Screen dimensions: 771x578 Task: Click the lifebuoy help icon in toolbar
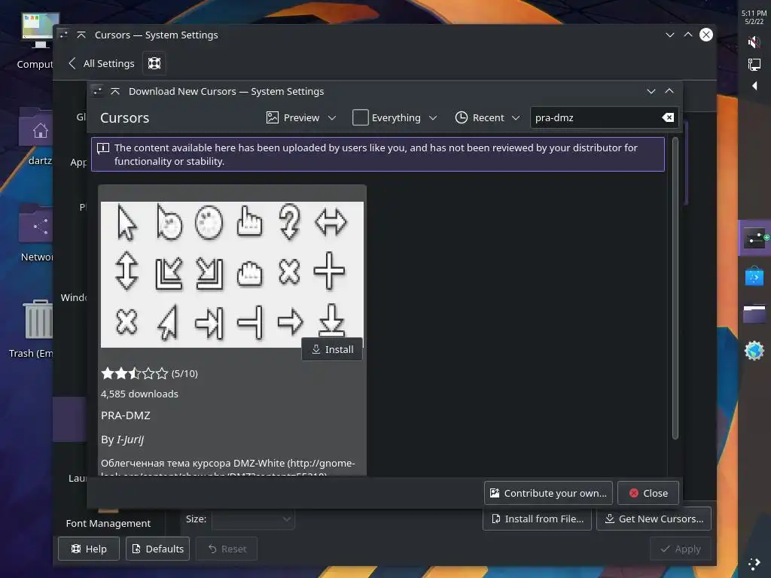click(154, 63)
